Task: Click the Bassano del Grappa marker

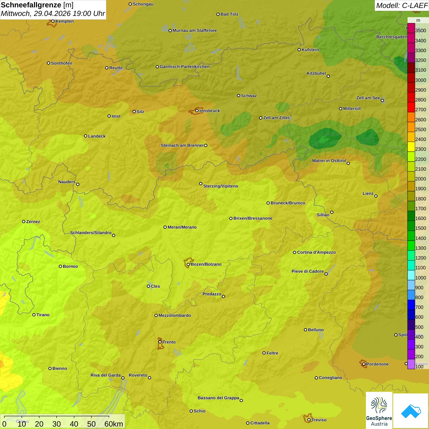Action: (x=241, y=401)
